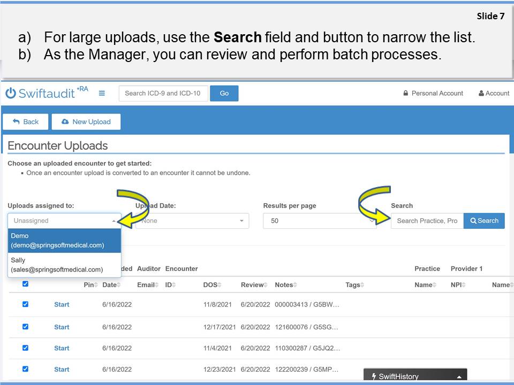The height and width of the screenshot is (385, 514).
Task: Expand the SwiftHistory panel caret
Action: [x=459, y=376]
